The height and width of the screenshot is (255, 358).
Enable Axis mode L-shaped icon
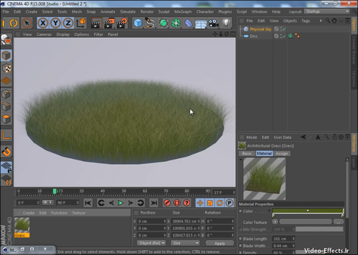6,135
